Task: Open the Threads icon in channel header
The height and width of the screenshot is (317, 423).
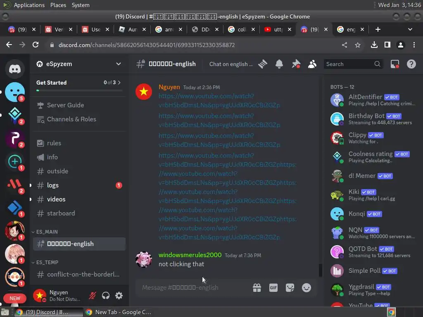Action: [x=262, y=64]
